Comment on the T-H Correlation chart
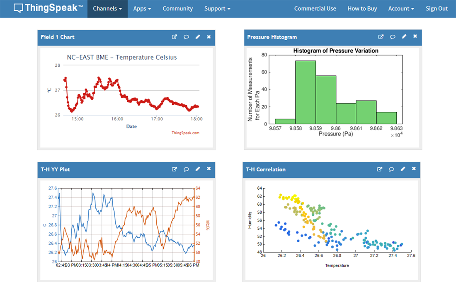Image resolution: width=456 pixels, height=282 pixels. pyautogui.click(x=391, y=169)
